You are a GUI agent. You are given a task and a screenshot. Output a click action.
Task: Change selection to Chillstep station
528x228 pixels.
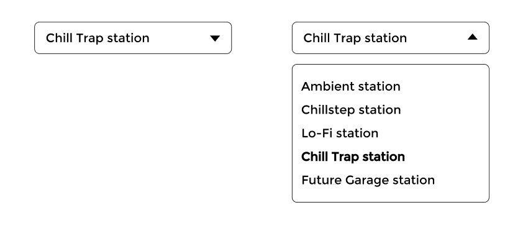tap(351, 110)
